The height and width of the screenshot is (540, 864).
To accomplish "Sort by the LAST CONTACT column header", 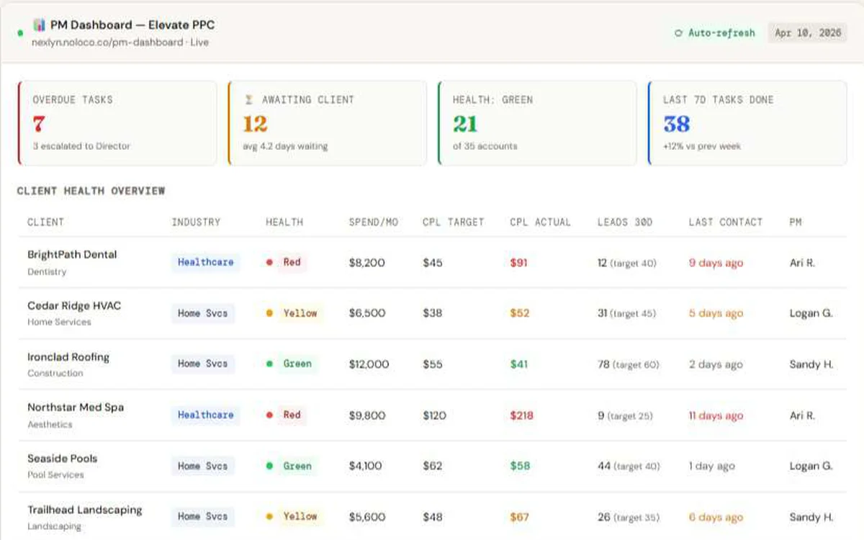I will click(x=725, y=222).
